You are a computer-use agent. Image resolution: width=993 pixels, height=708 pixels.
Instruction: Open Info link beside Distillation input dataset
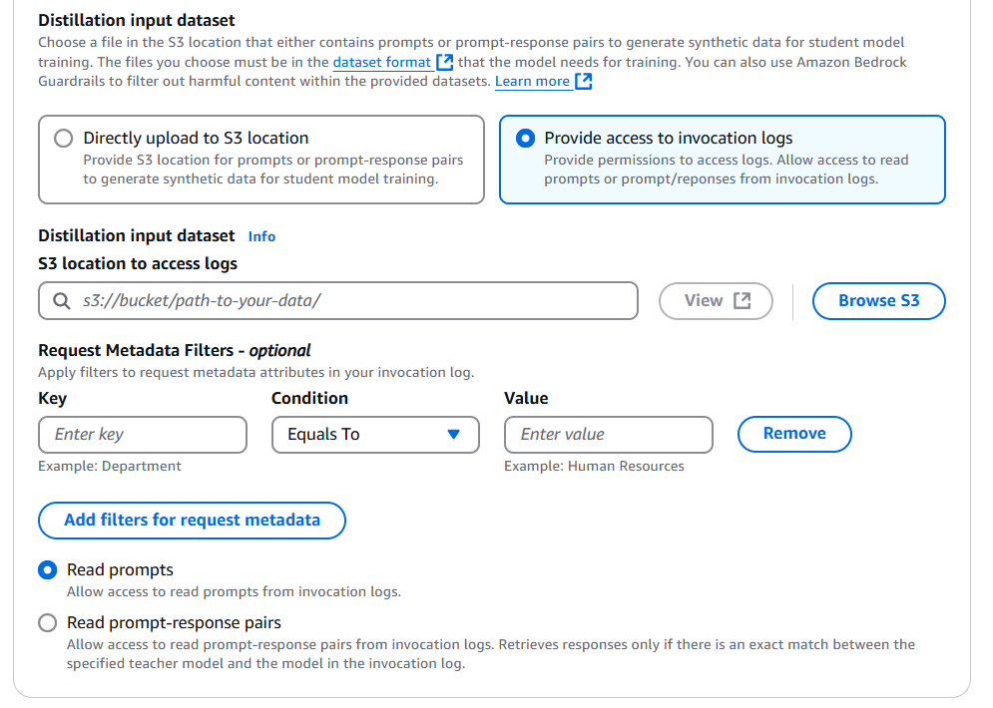tap(261, 236)
